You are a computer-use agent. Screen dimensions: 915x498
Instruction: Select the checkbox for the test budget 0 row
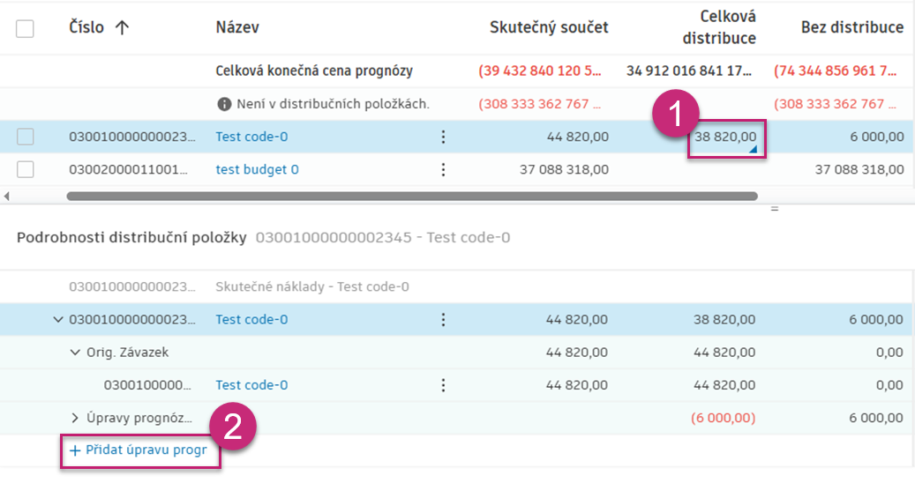[x=25, y=169]
